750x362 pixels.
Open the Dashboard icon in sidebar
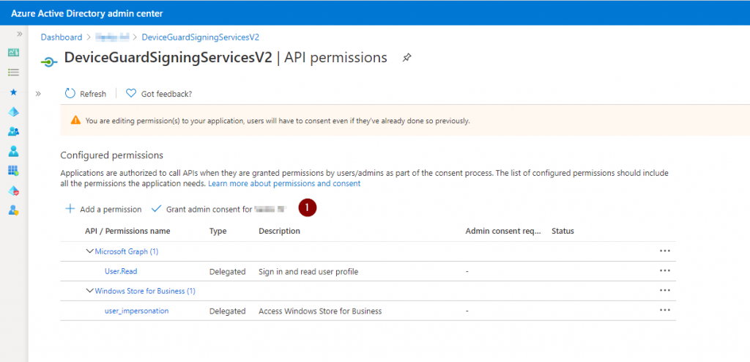point(14,53)
